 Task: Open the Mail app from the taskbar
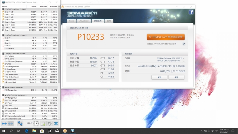[57, 131]
